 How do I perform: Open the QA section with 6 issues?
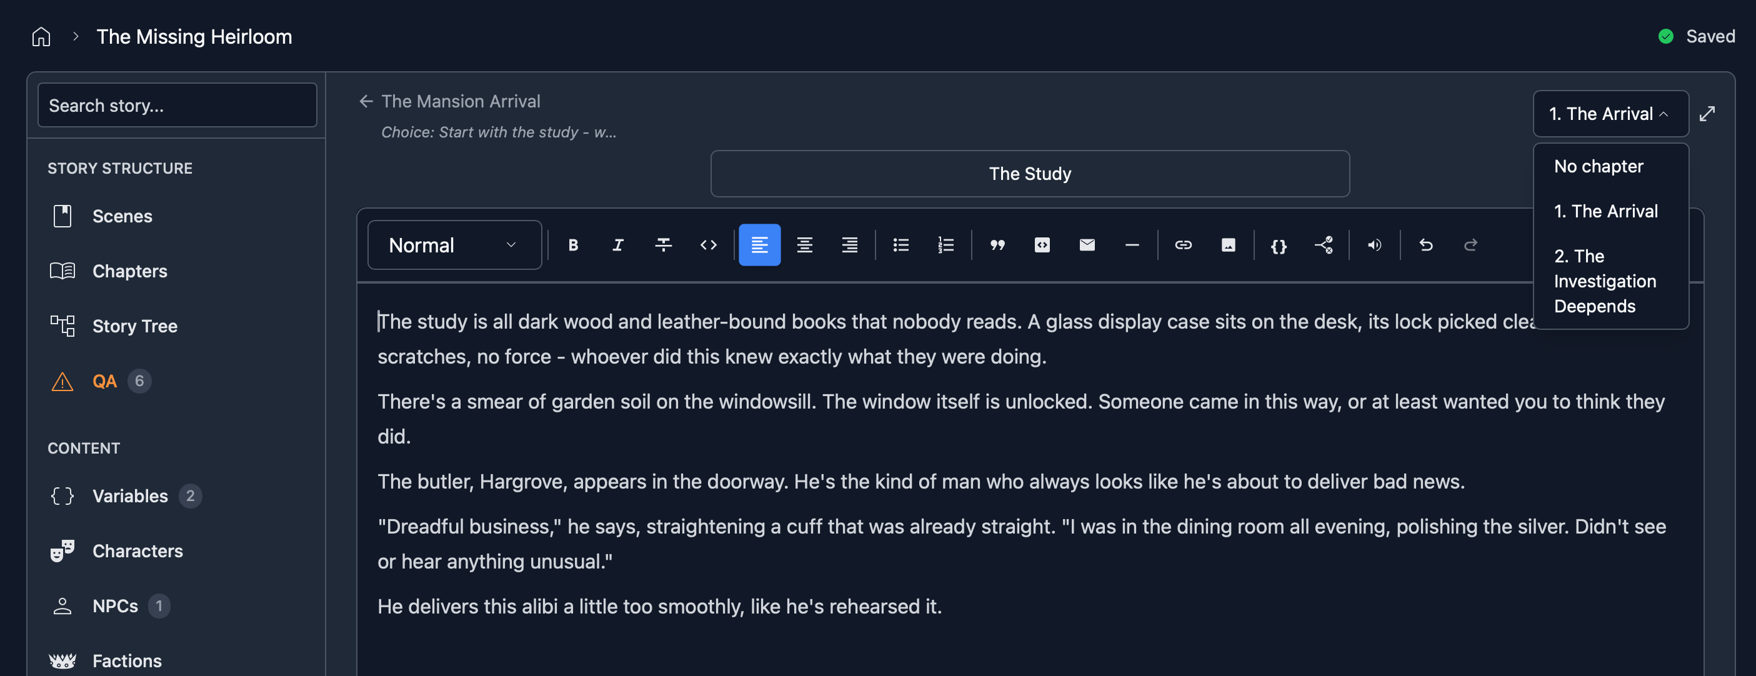click(x=104, y=381)
